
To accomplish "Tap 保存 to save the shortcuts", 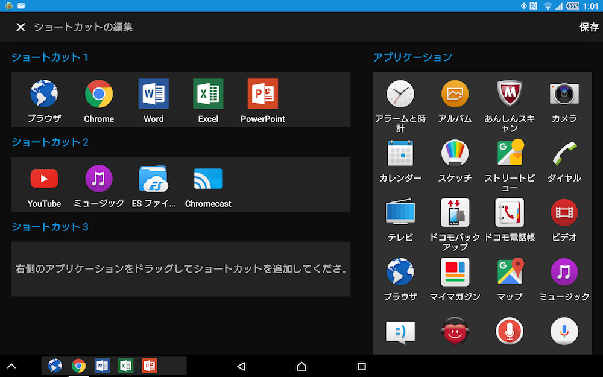I will click(x=589, y=27).
